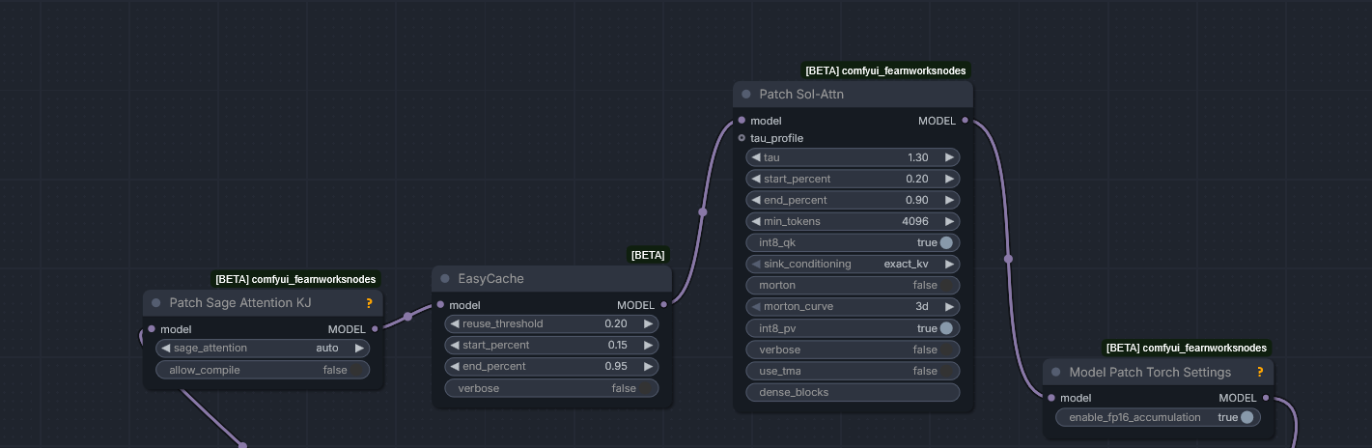
Task: Click the BETA badge above EasyCache
Action: pyautogui.click(x=648, y=255)
